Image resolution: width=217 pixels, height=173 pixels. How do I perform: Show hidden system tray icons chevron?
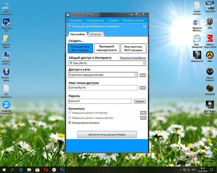pos(180,170)
